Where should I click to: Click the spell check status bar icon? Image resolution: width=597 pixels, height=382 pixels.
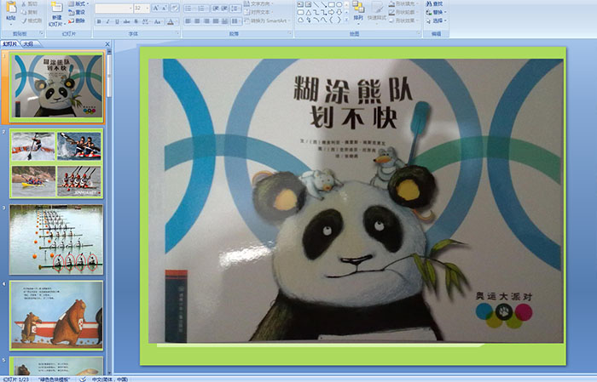[83, 379]
